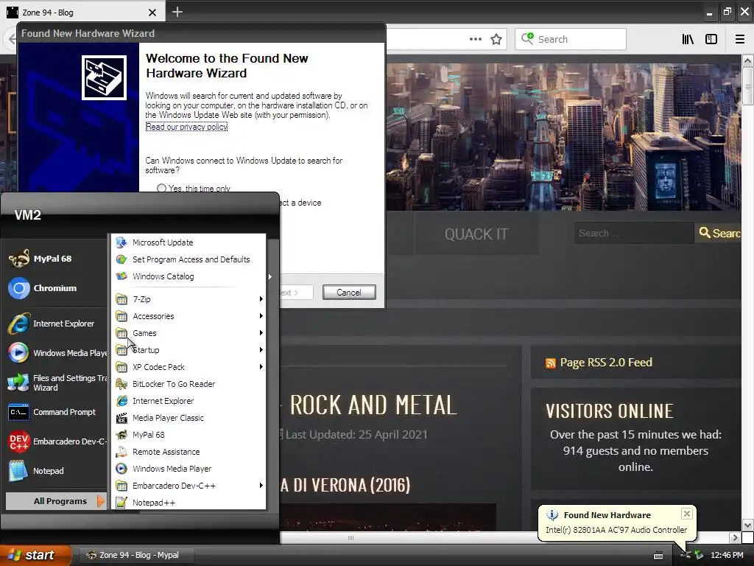The image size is (754, 566).
Task: Switch to the Zone 94 - Blog tab
Action: (82, 12)
